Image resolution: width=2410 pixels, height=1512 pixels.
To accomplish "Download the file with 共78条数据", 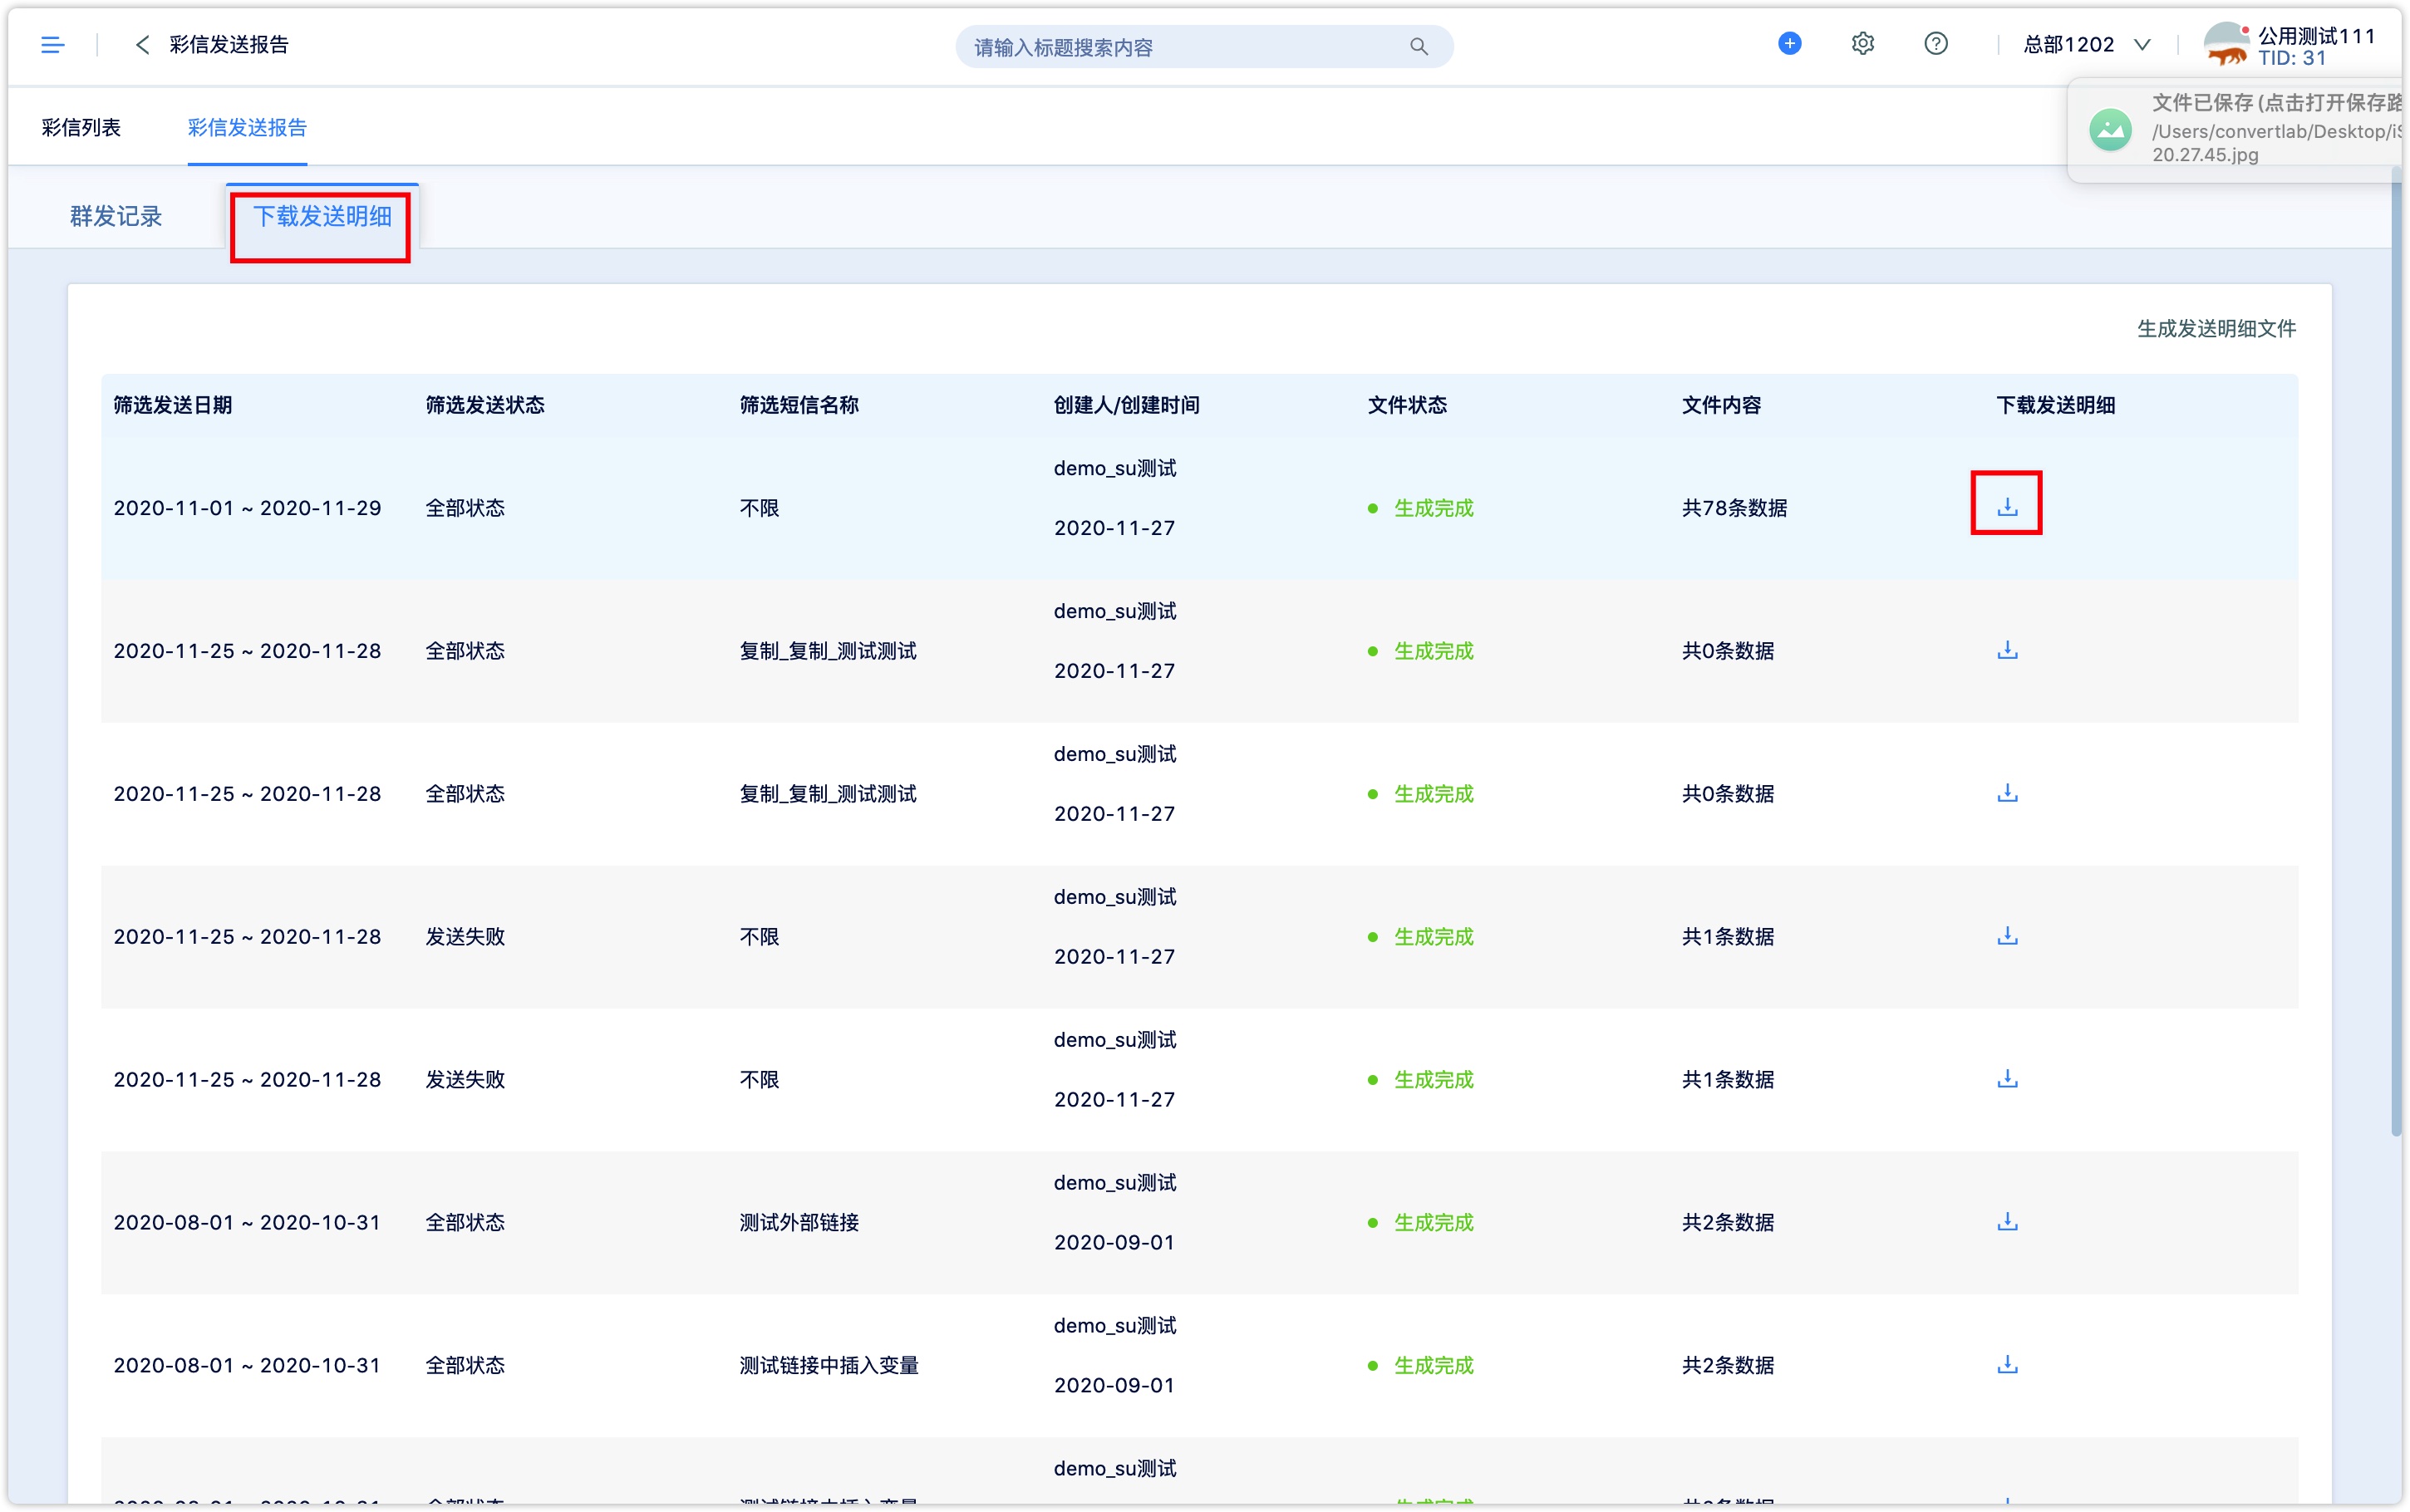I will pos(2006,508).
